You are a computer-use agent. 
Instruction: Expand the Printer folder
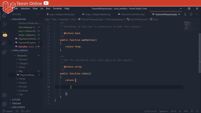coord(22,79)
